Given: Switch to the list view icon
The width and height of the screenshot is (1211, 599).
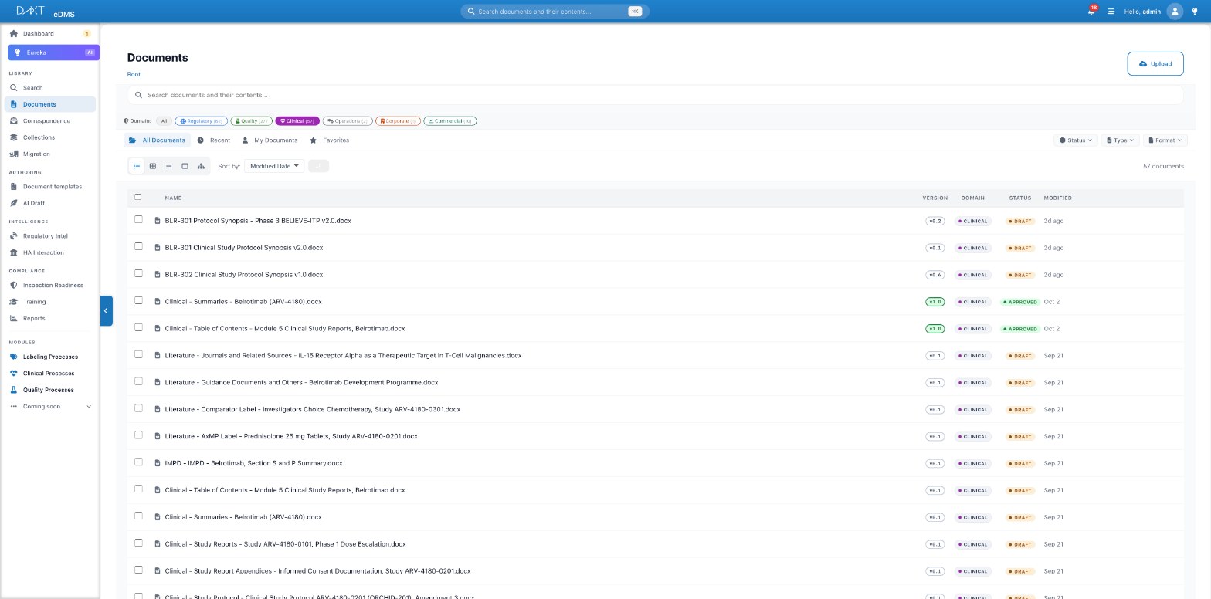Looking at the screenshot, I should pyautogui.click(x=137, y=166).
